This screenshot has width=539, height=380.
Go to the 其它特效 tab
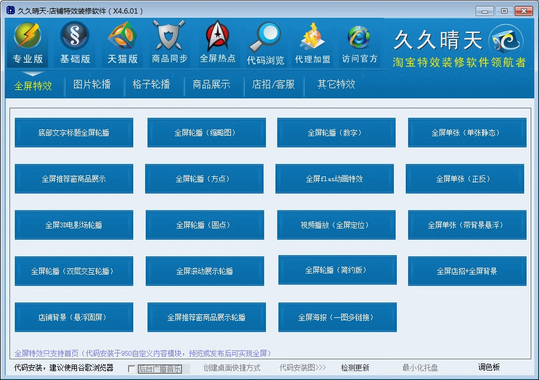(x=336, y=85)
